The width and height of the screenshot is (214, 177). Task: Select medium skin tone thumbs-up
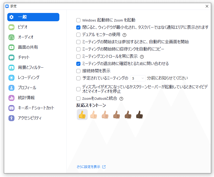[117, 115]
